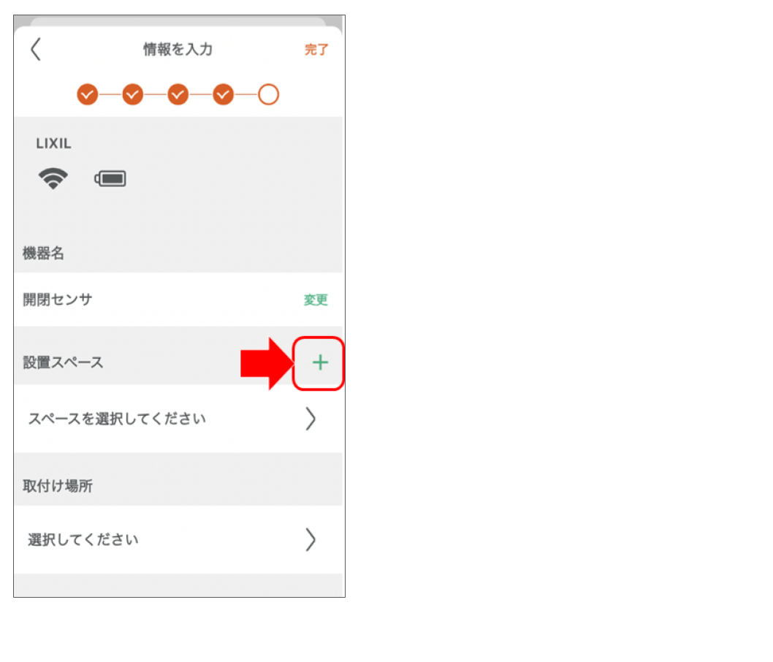Open the 取付け場所 選択してください chevron
Screen dimensions: 773x662
click(x=310, y=540)
